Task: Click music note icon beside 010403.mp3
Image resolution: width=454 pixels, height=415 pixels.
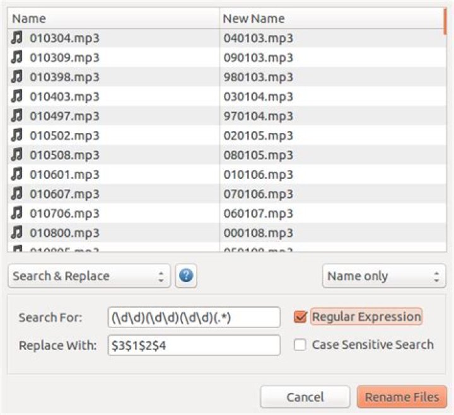Action: point(17,96)
